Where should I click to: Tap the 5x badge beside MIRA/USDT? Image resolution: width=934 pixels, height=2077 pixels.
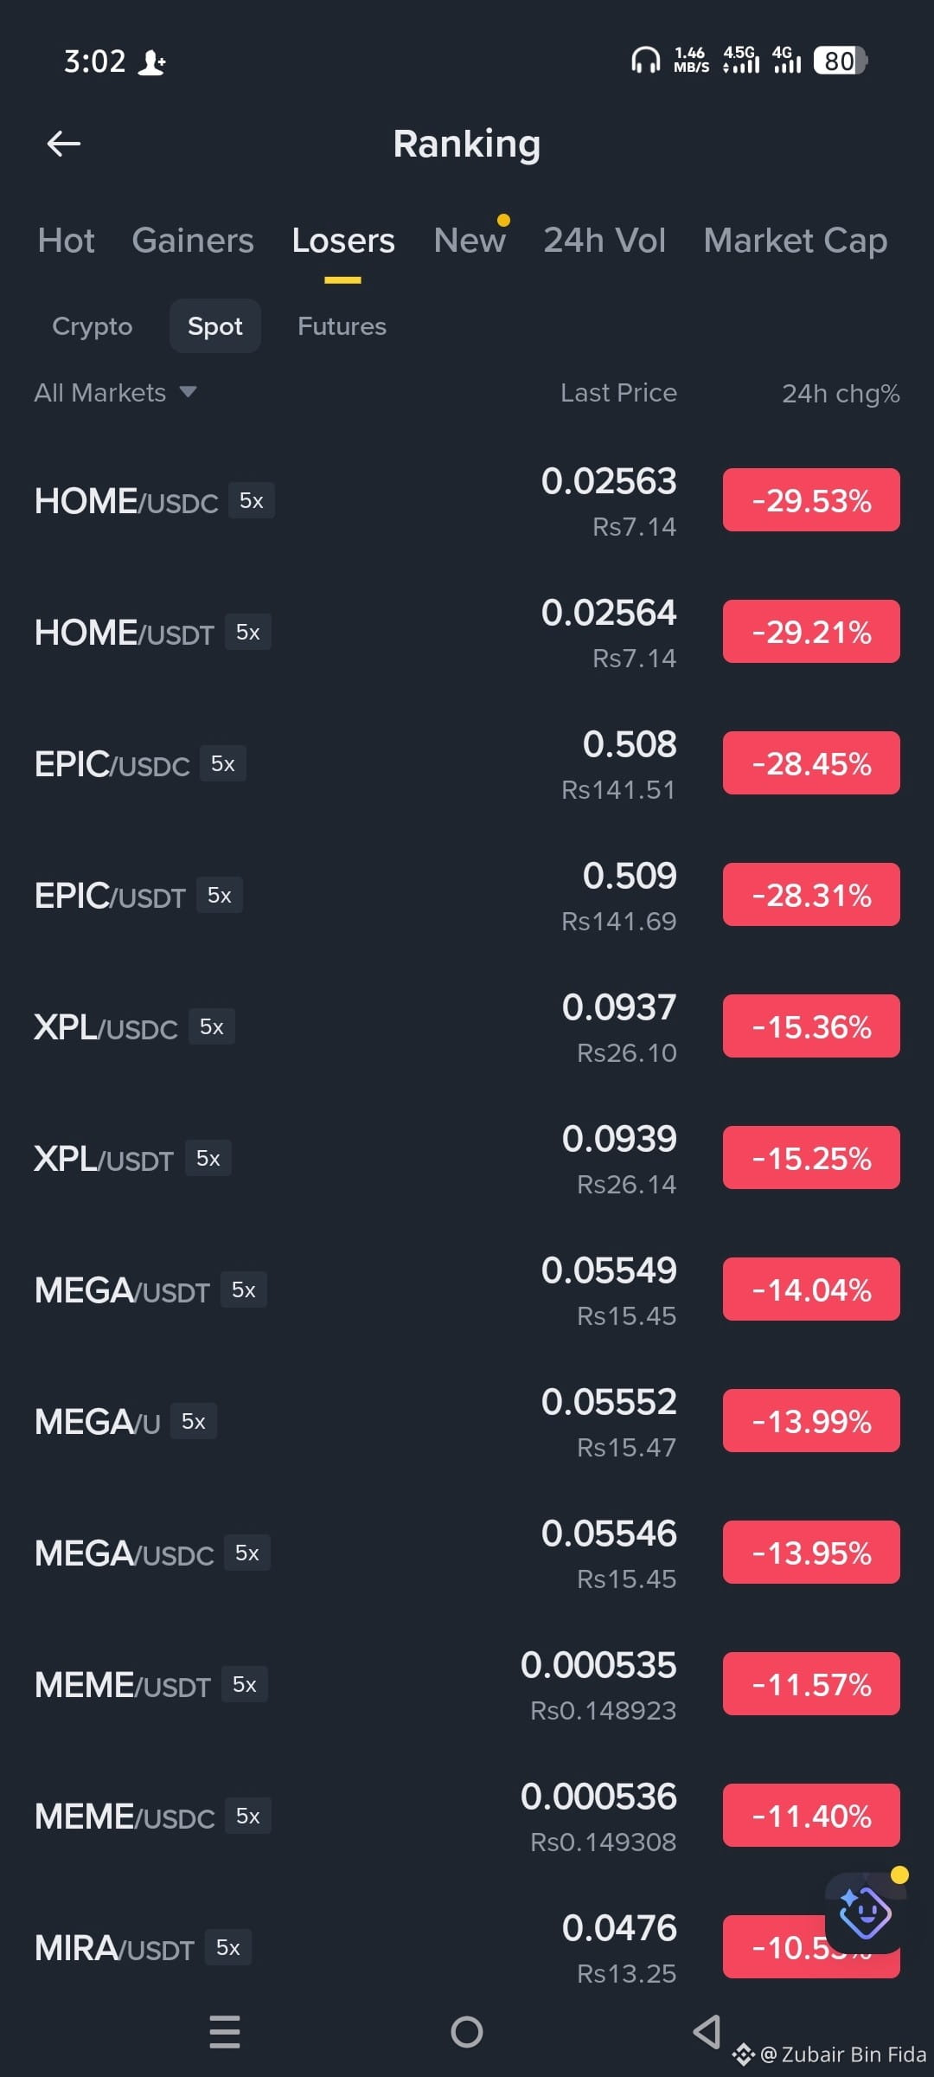pyautogui.click(x=228, y=1947)
